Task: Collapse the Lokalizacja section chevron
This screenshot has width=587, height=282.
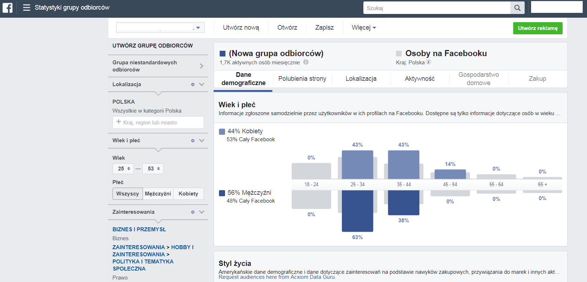Action: click(x=202, y=84)
